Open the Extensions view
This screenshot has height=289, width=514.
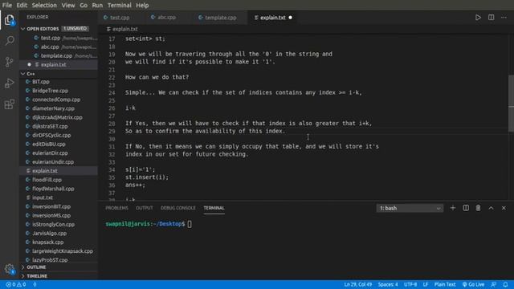tap(10, 104)
